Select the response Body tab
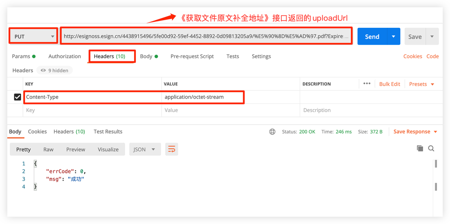This screenshot has height=224, width=450. [15, 131]
